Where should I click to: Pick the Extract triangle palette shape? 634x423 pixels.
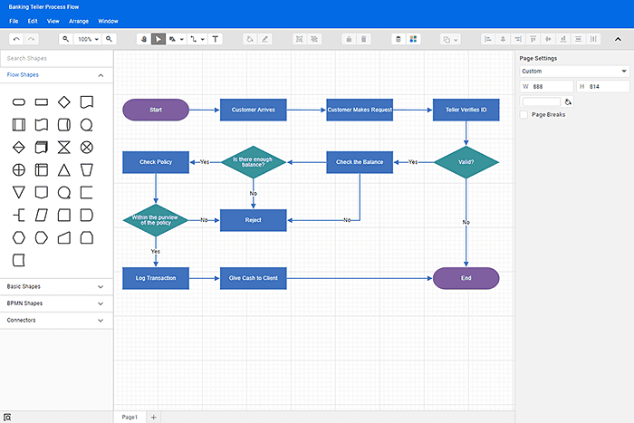64,170
